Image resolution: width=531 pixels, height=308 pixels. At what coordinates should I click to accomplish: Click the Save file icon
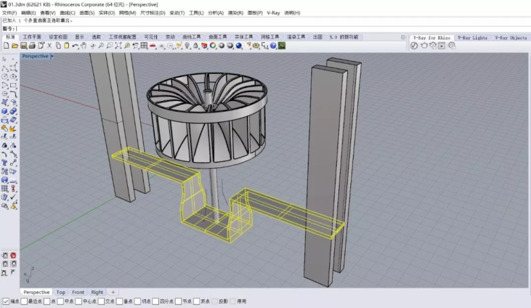23,45
